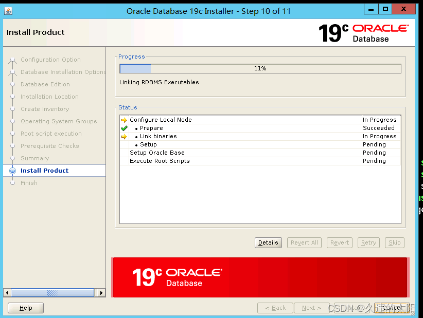Open the Details dialog
423x318 pixels.
(x=268, y=242)
